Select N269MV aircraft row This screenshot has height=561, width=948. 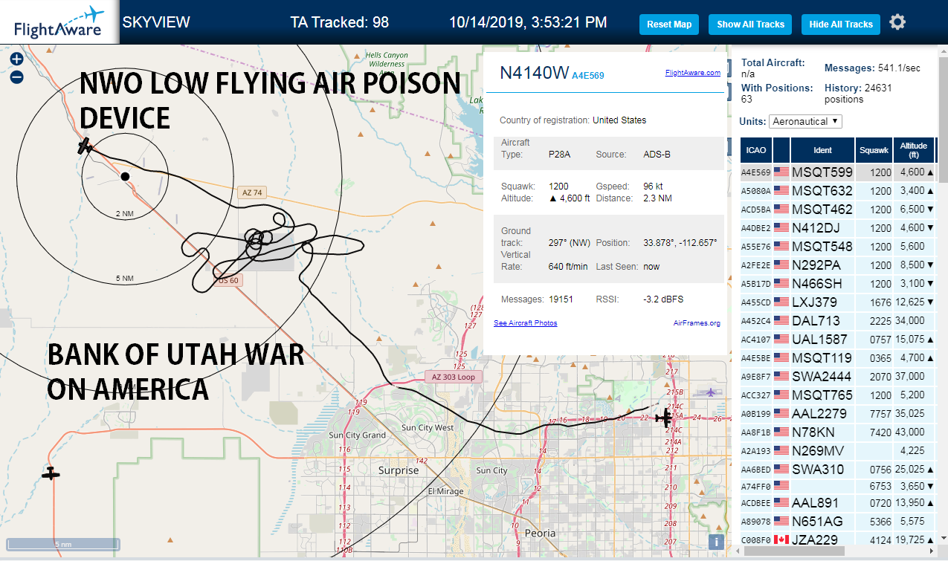[x=837, y=451]
